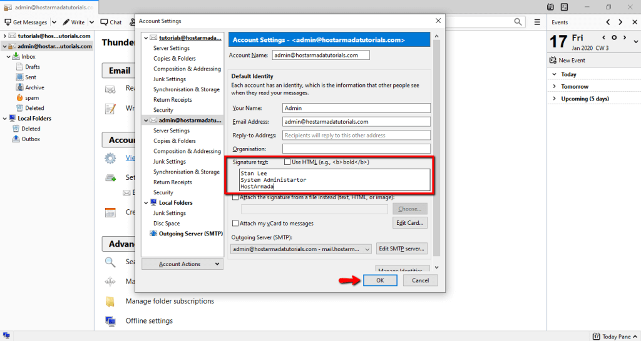
Task: Select Outgoing Server (SMTP) in settings tree
Action: coord(187,234)
